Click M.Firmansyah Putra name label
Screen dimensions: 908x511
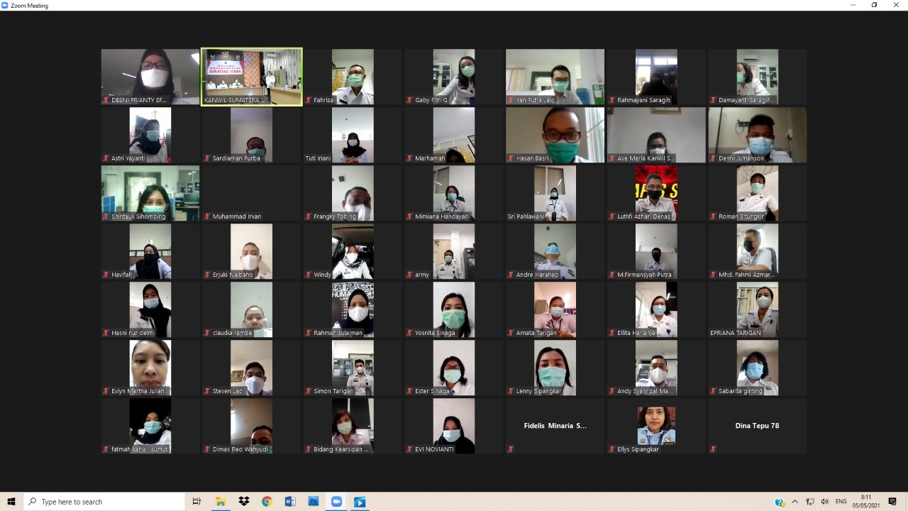[644, 275]
